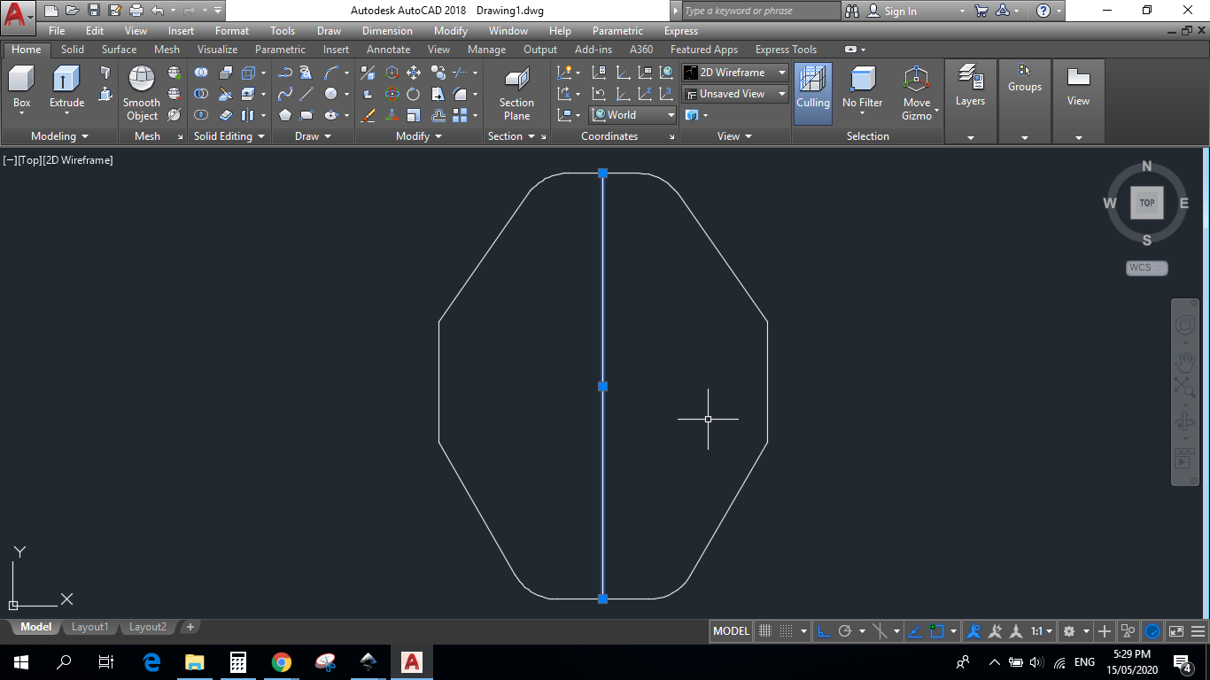Image resolution: width=1210 pixels, height=680 pixels.
Task: Expand the Draw panel
Action: coord(313,136)
